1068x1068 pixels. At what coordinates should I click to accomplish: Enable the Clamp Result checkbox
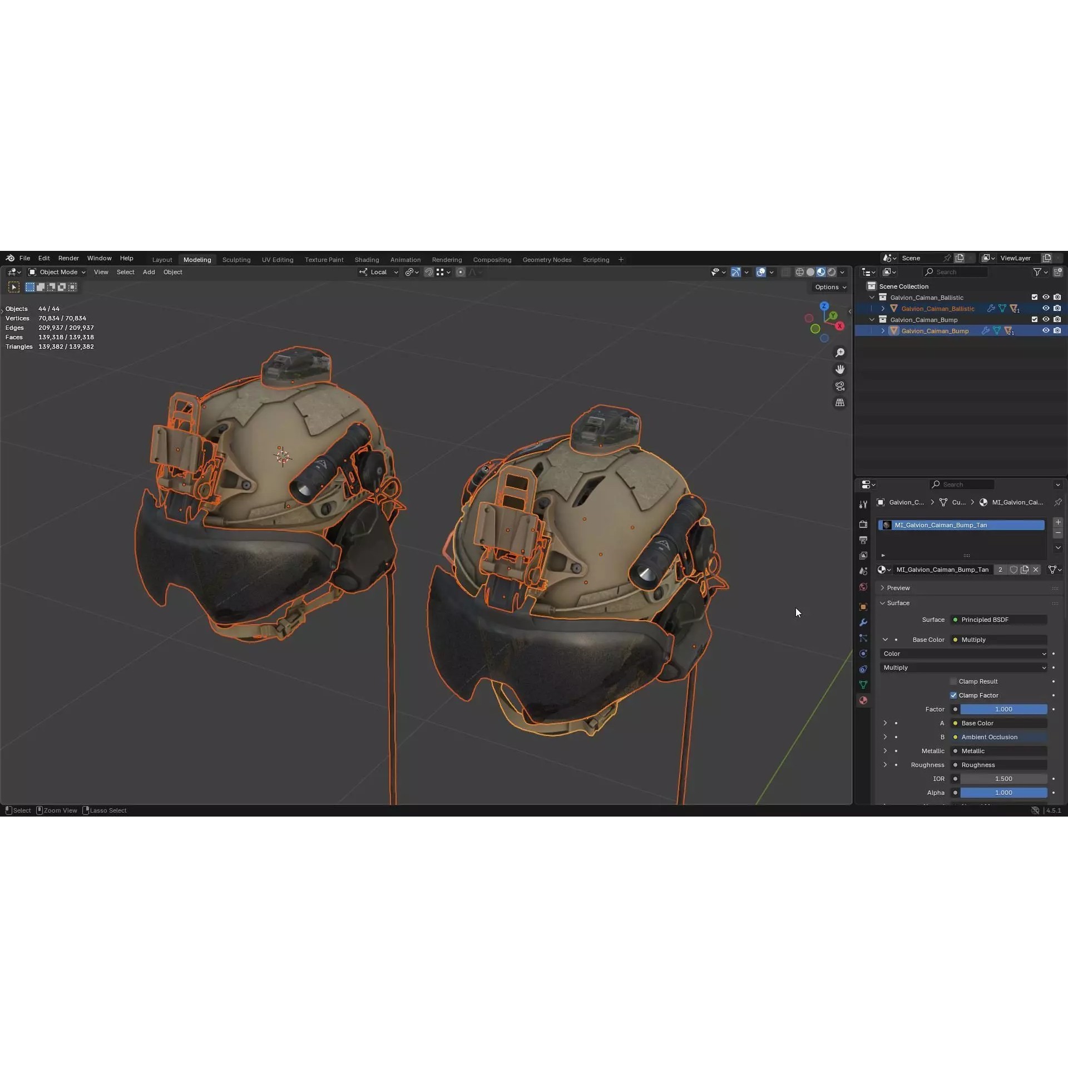[x=953, y=681]
